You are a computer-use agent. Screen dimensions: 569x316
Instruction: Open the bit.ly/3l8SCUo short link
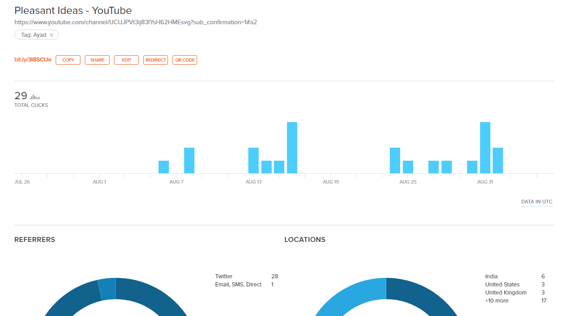(33, 60)
